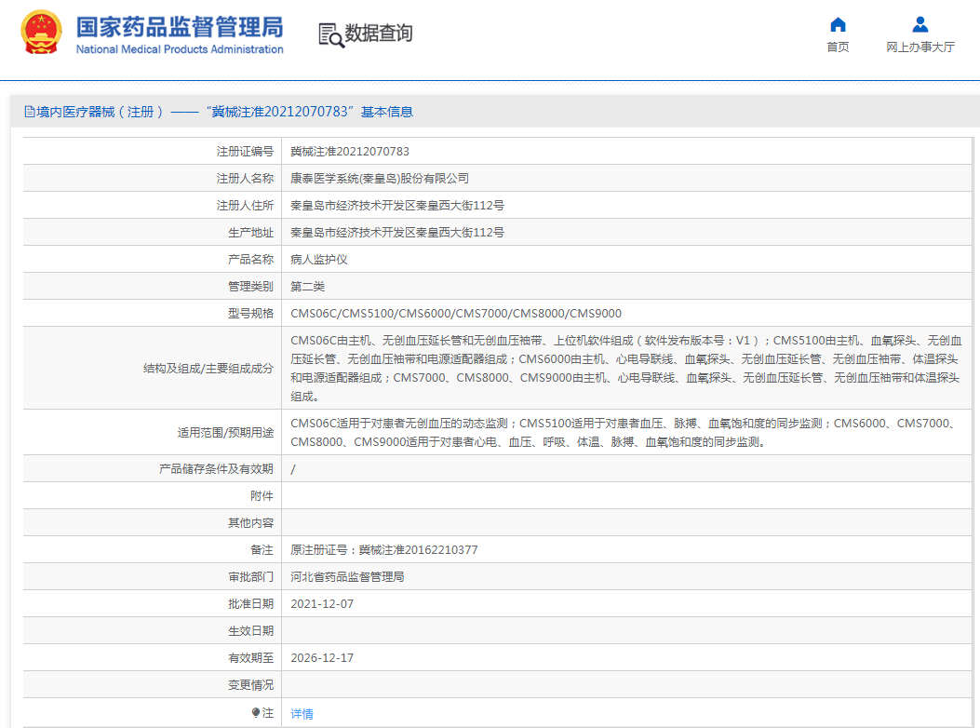This screenshot has height=728, width=980.
Task: Click the 有效期至 label
Action: coord(250,658)
